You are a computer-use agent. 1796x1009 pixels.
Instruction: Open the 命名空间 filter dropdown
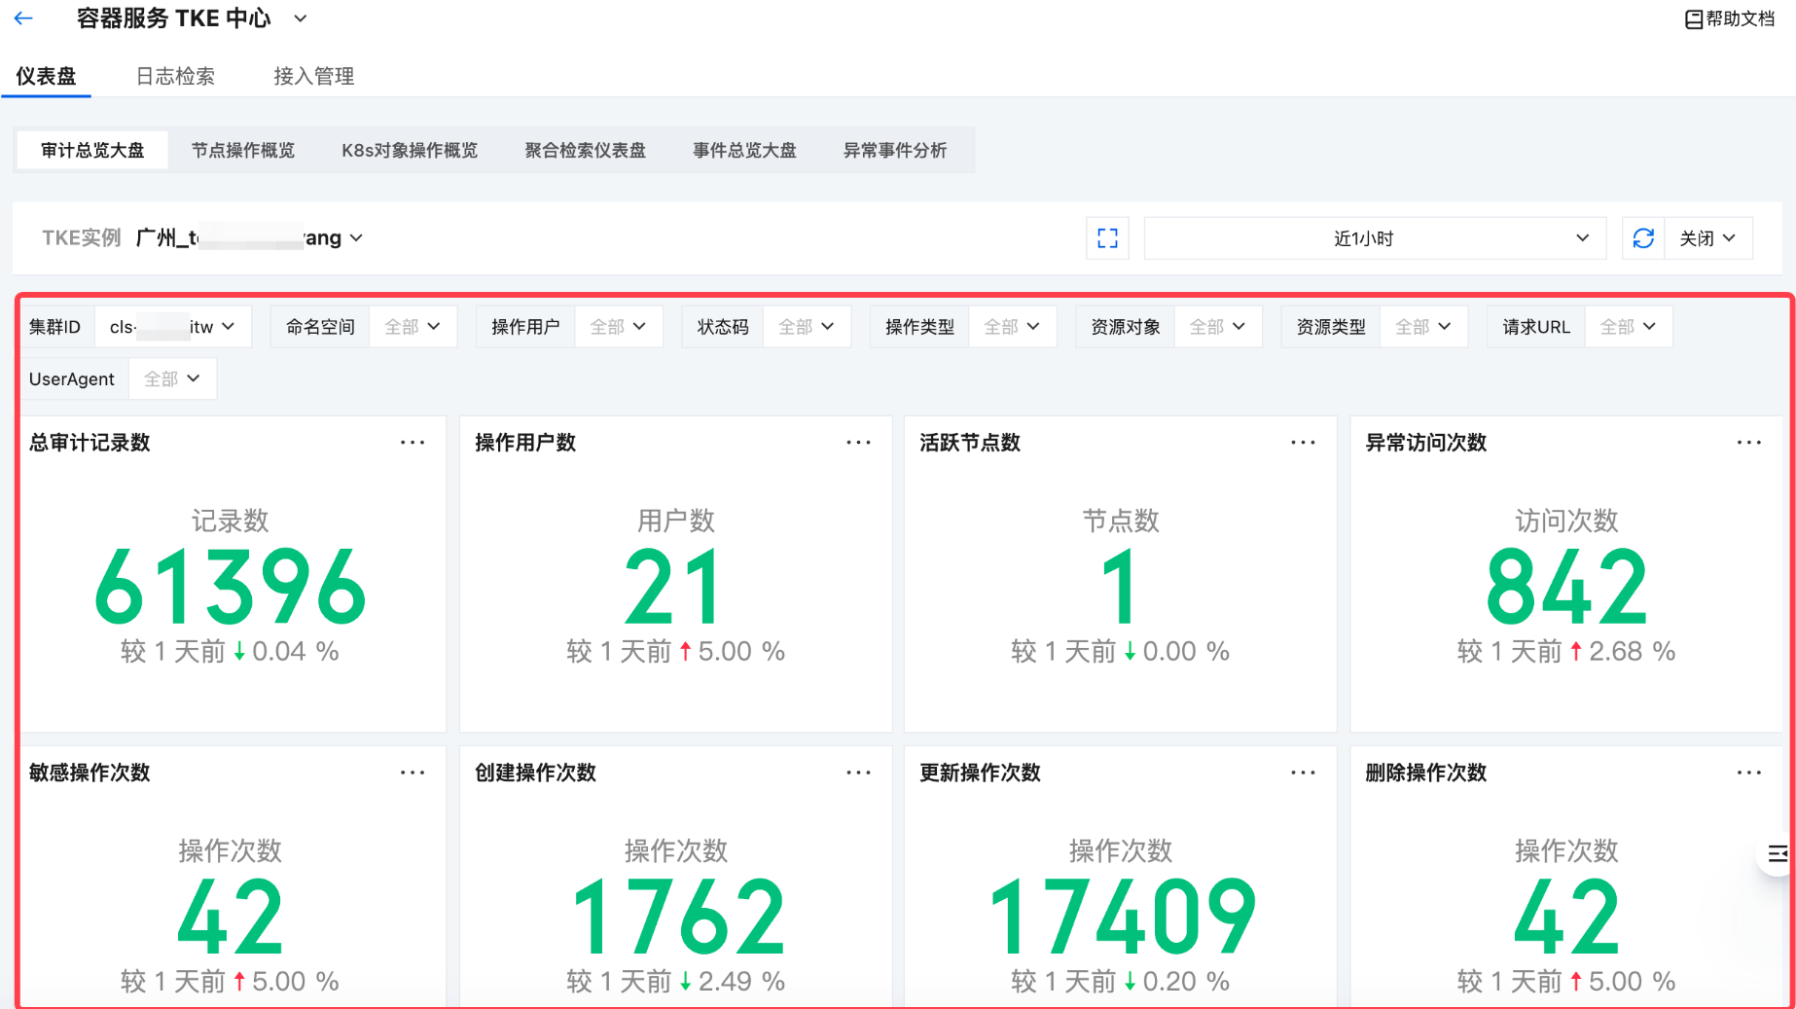tap(413, 327)
